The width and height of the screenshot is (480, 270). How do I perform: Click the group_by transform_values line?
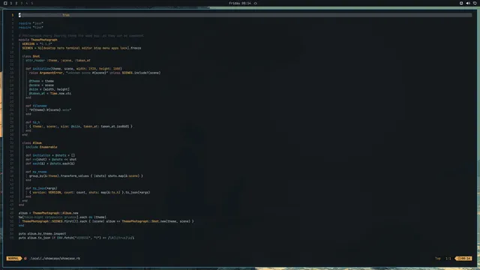[x=86, y=176]
